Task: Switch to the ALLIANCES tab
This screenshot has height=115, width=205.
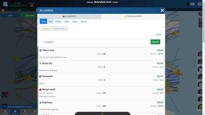Action: coord(69,16)
